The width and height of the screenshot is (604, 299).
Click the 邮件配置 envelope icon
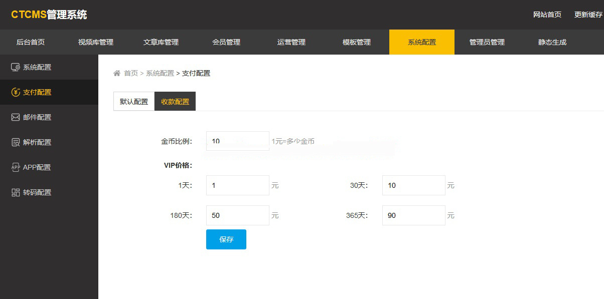(16, 117)
